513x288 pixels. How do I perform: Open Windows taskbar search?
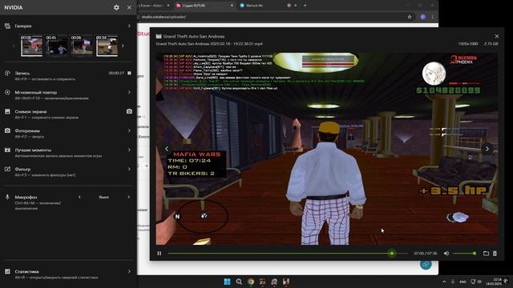(x=239, y=282)
